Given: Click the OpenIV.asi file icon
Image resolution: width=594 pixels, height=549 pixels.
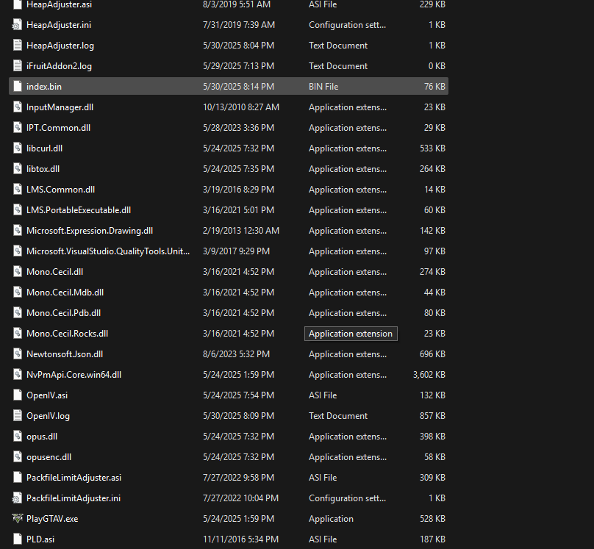Looking at the screenshot, I should (18, 395).
